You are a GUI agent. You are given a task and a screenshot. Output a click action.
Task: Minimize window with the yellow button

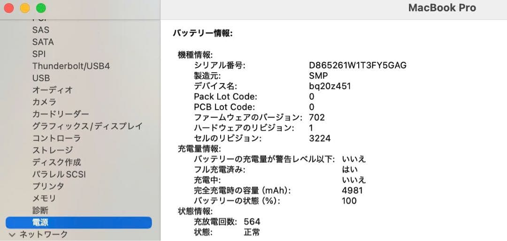[x=25, y=8]
